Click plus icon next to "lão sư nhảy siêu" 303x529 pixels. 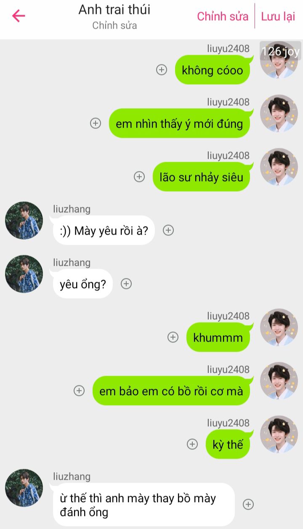[x=139, y=177]
